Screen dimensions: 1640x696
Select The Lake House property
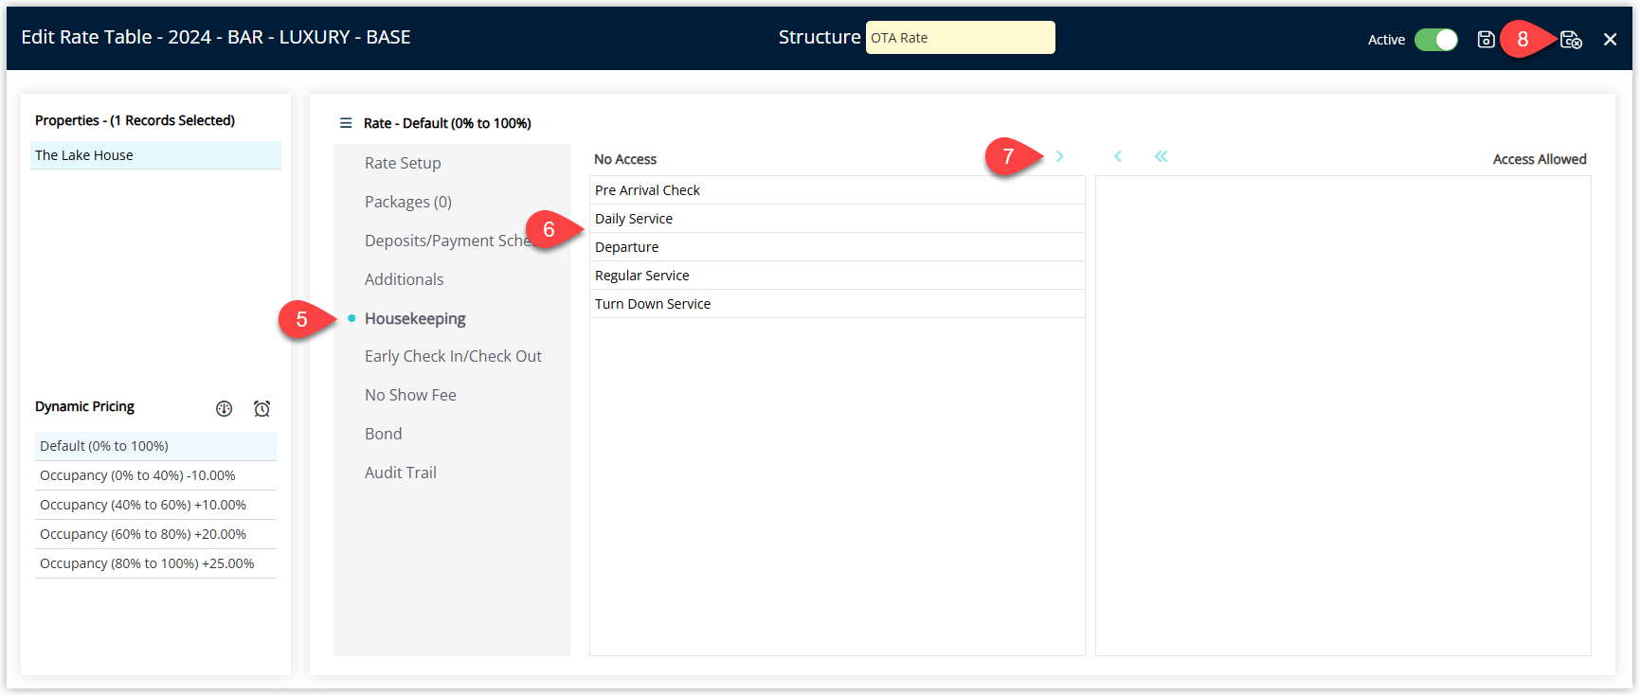(155, 155)
